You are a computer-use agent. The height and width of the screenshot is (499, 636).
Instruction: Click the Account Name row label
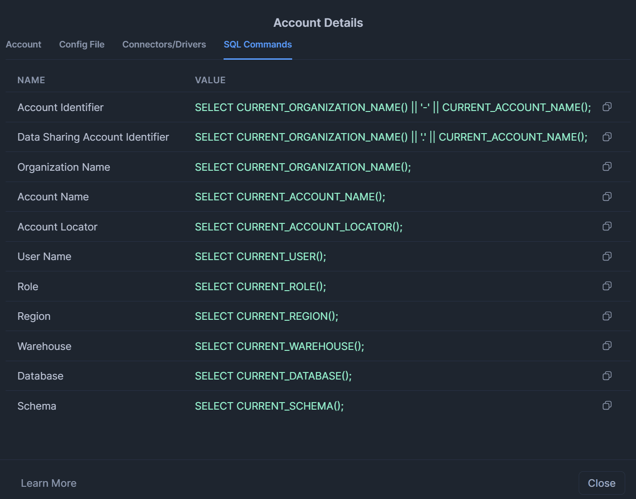tap(53, 197)
